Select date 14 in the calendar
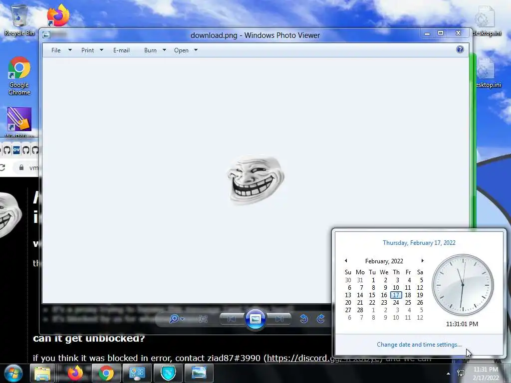Viewport: 511px width, 383px height. point(360,295)
